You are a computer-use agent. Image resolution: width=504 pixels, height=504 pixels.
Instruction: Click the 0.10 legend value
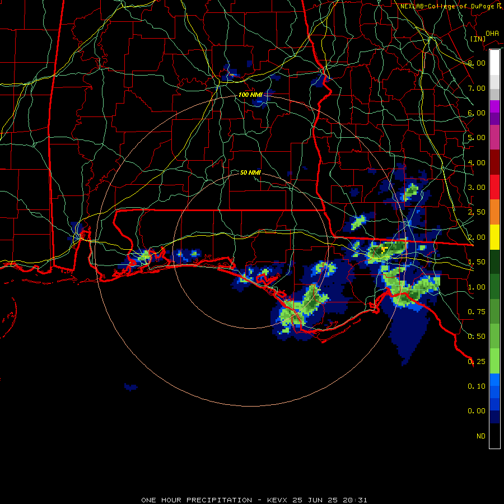[477, 386]
